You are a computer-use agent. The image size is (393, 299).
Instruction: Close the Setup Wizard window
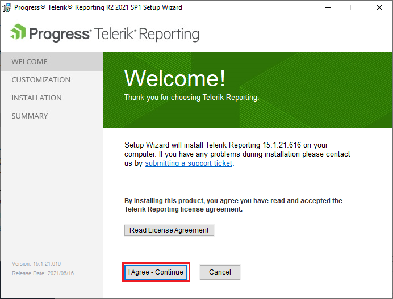pos(379,7)
